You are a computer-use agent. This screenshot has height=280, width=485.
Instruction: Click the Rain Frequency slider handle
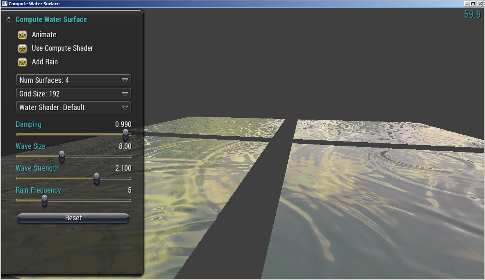(x=45, y=200)
